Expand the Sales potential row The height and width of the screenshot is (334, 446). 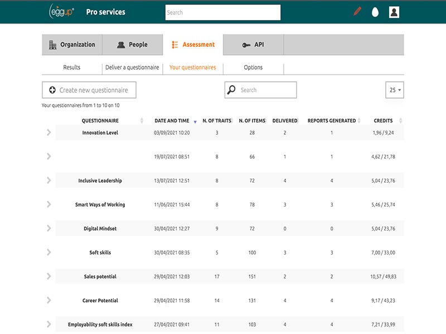pos(49,276)
